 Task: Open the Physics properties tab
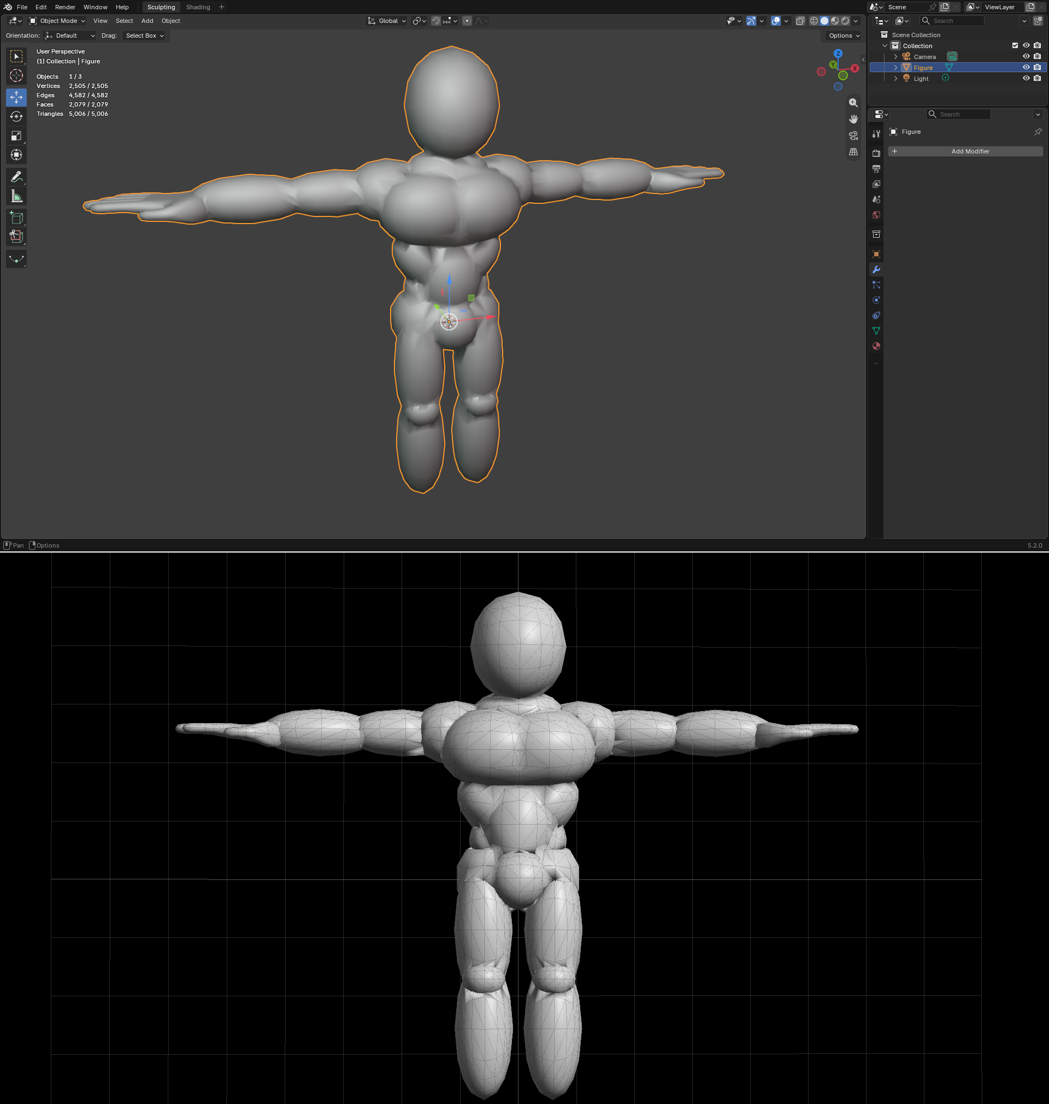click(876, 301)
